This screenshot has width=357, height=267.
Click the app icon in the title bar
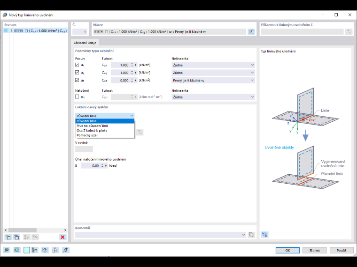tap(5, 15)
